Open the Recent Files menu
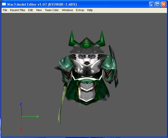This screenshot has width=168, height=138. pyautogui.click(x=18, y=10)
